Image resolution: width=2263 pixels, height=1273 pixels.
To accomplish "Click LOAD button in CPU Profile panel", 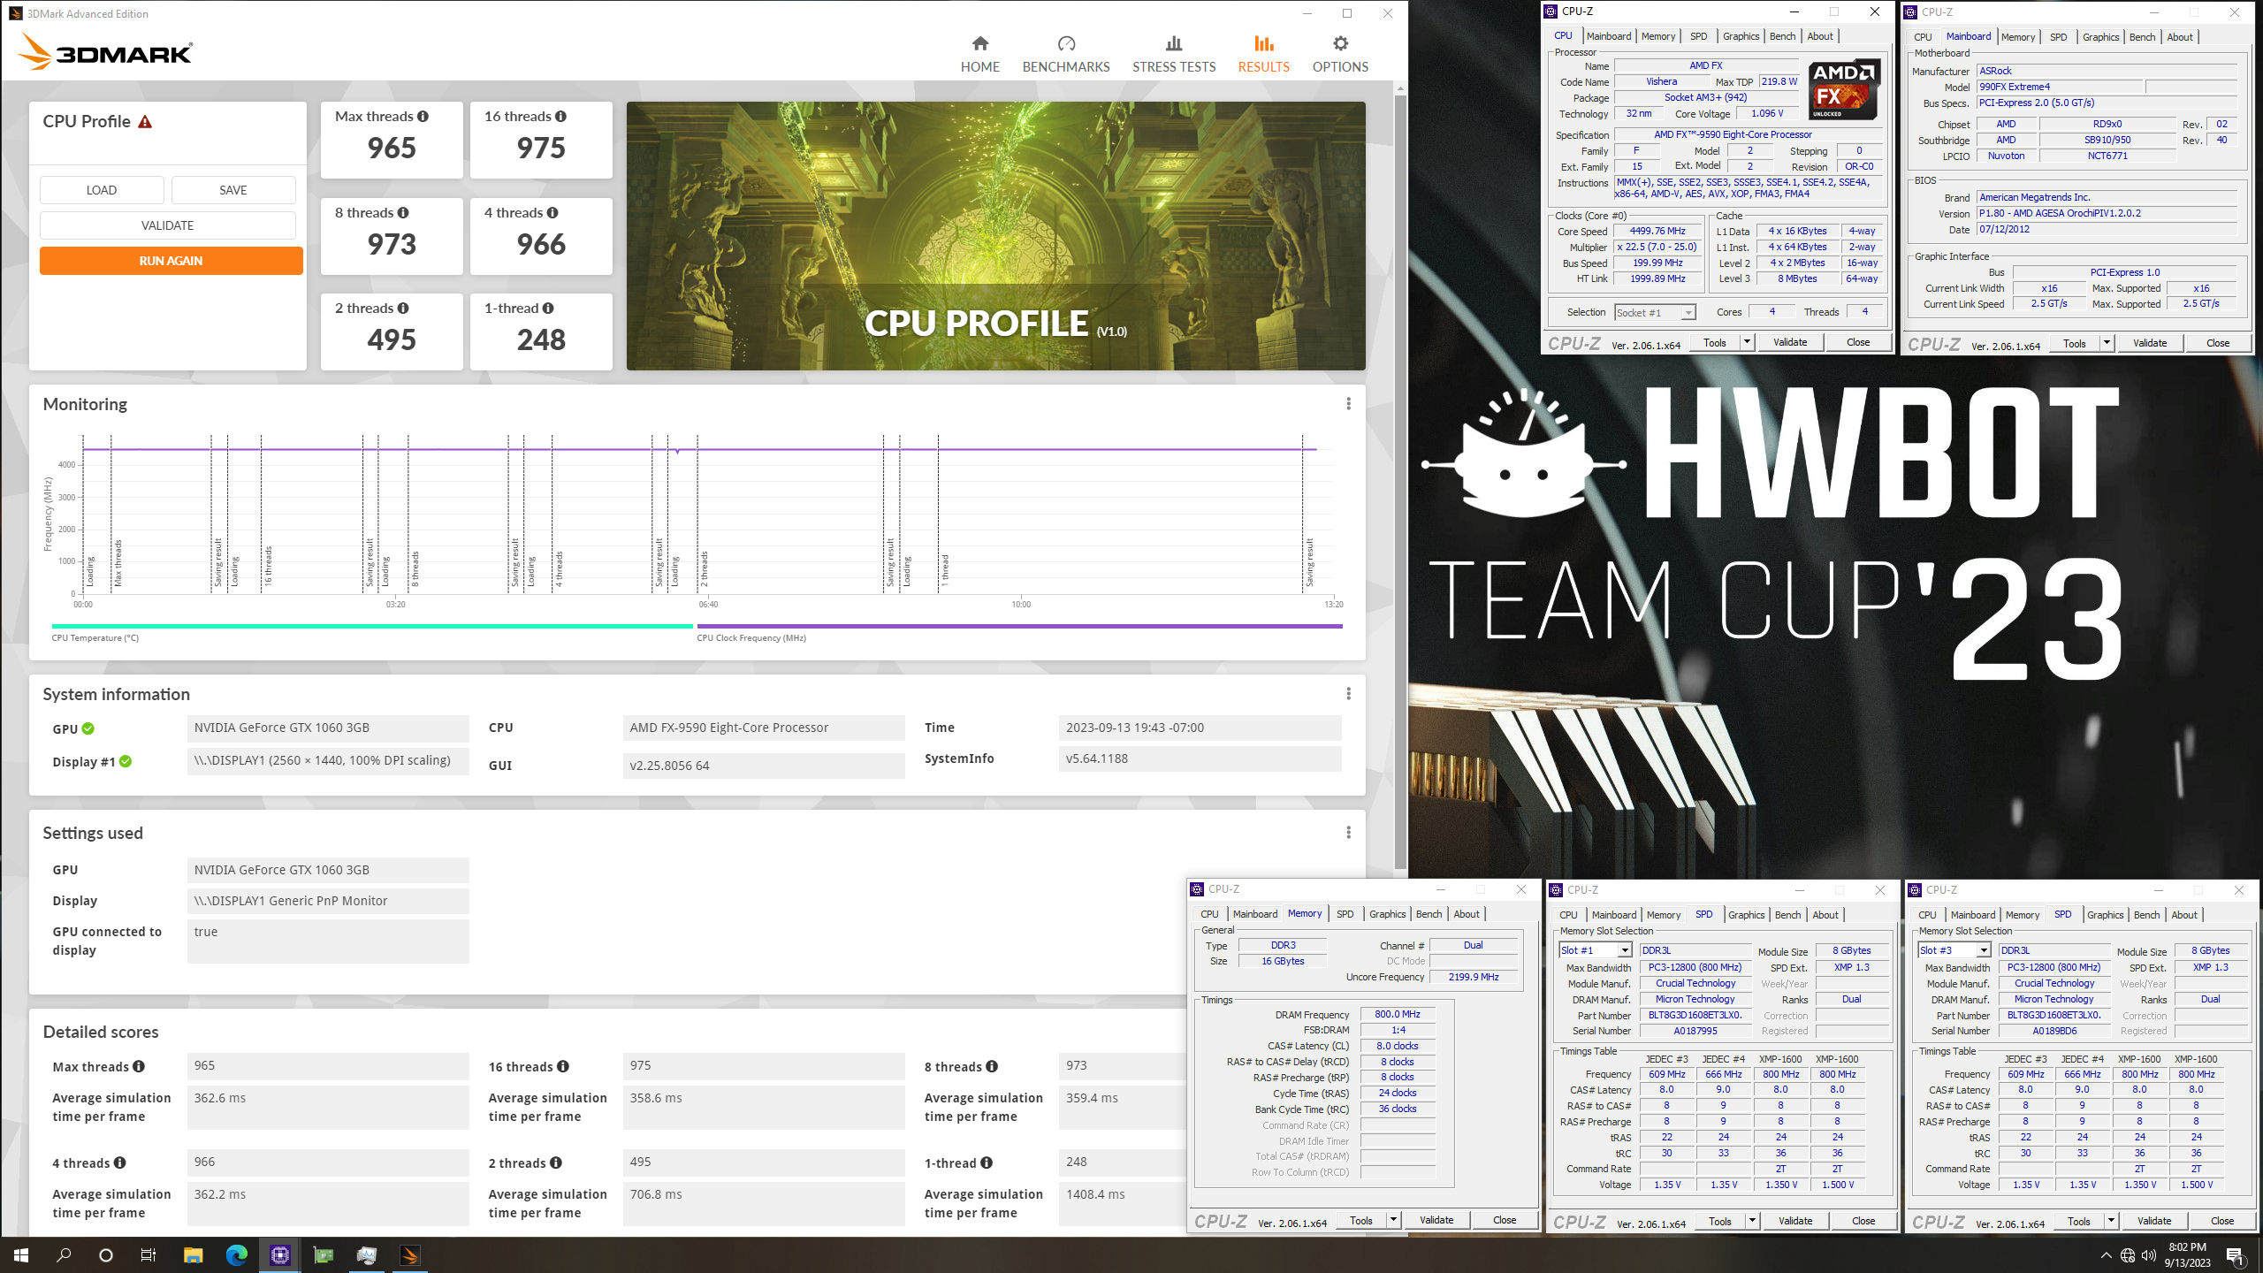I will (x=102, y=190).
